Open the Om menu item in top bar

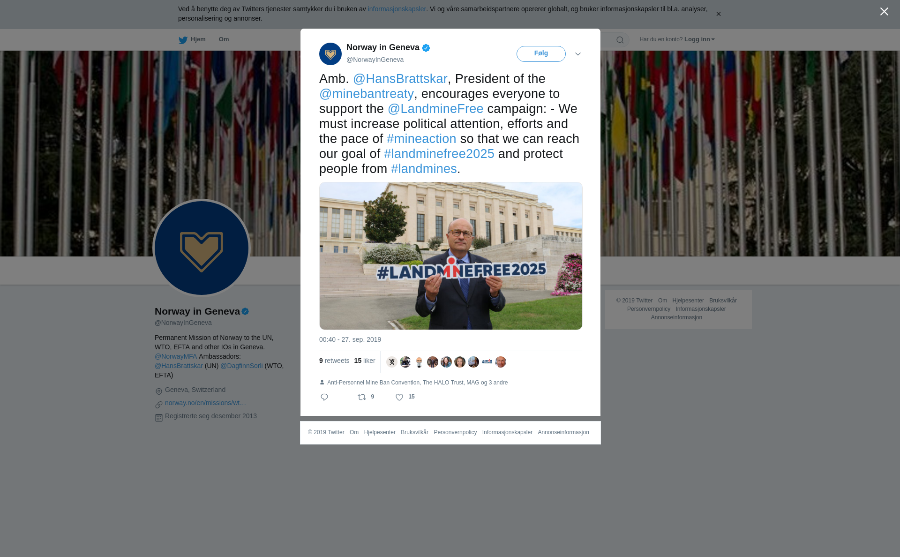pyautogui.click(x=224, y=39)
